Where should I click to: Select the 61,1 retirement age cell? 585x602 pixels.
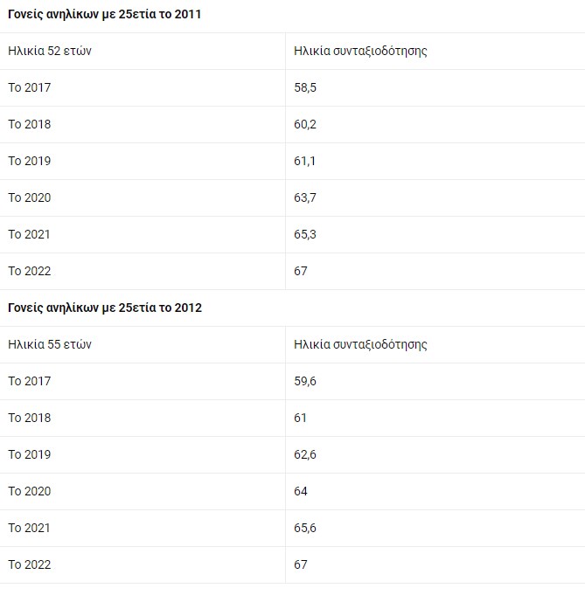tap(305, 161)
